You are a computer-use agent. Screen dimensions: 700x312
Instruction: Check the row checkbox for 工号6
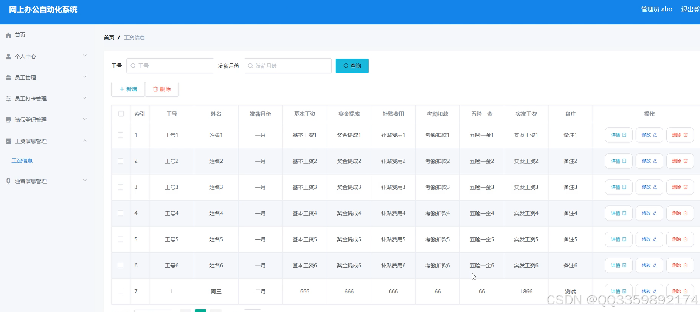click(120, 265)
